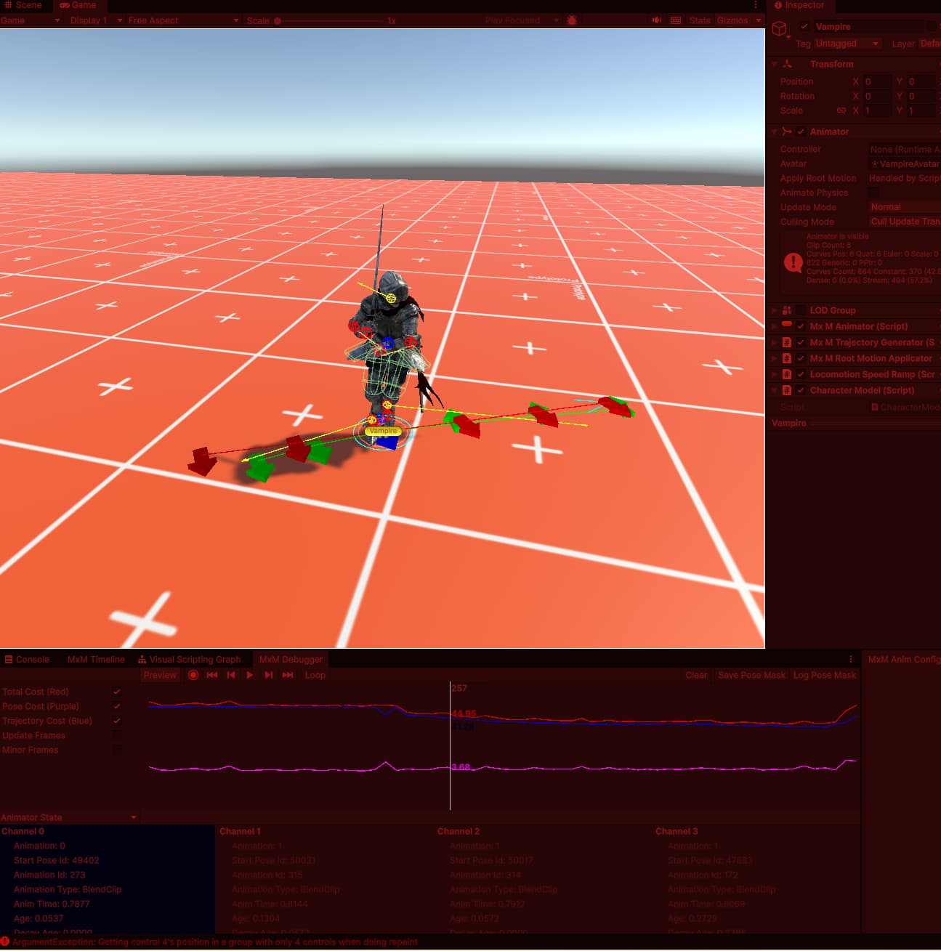Step to the last frame in MxM Debugger

pyautogui.click(x=288, y=675)
